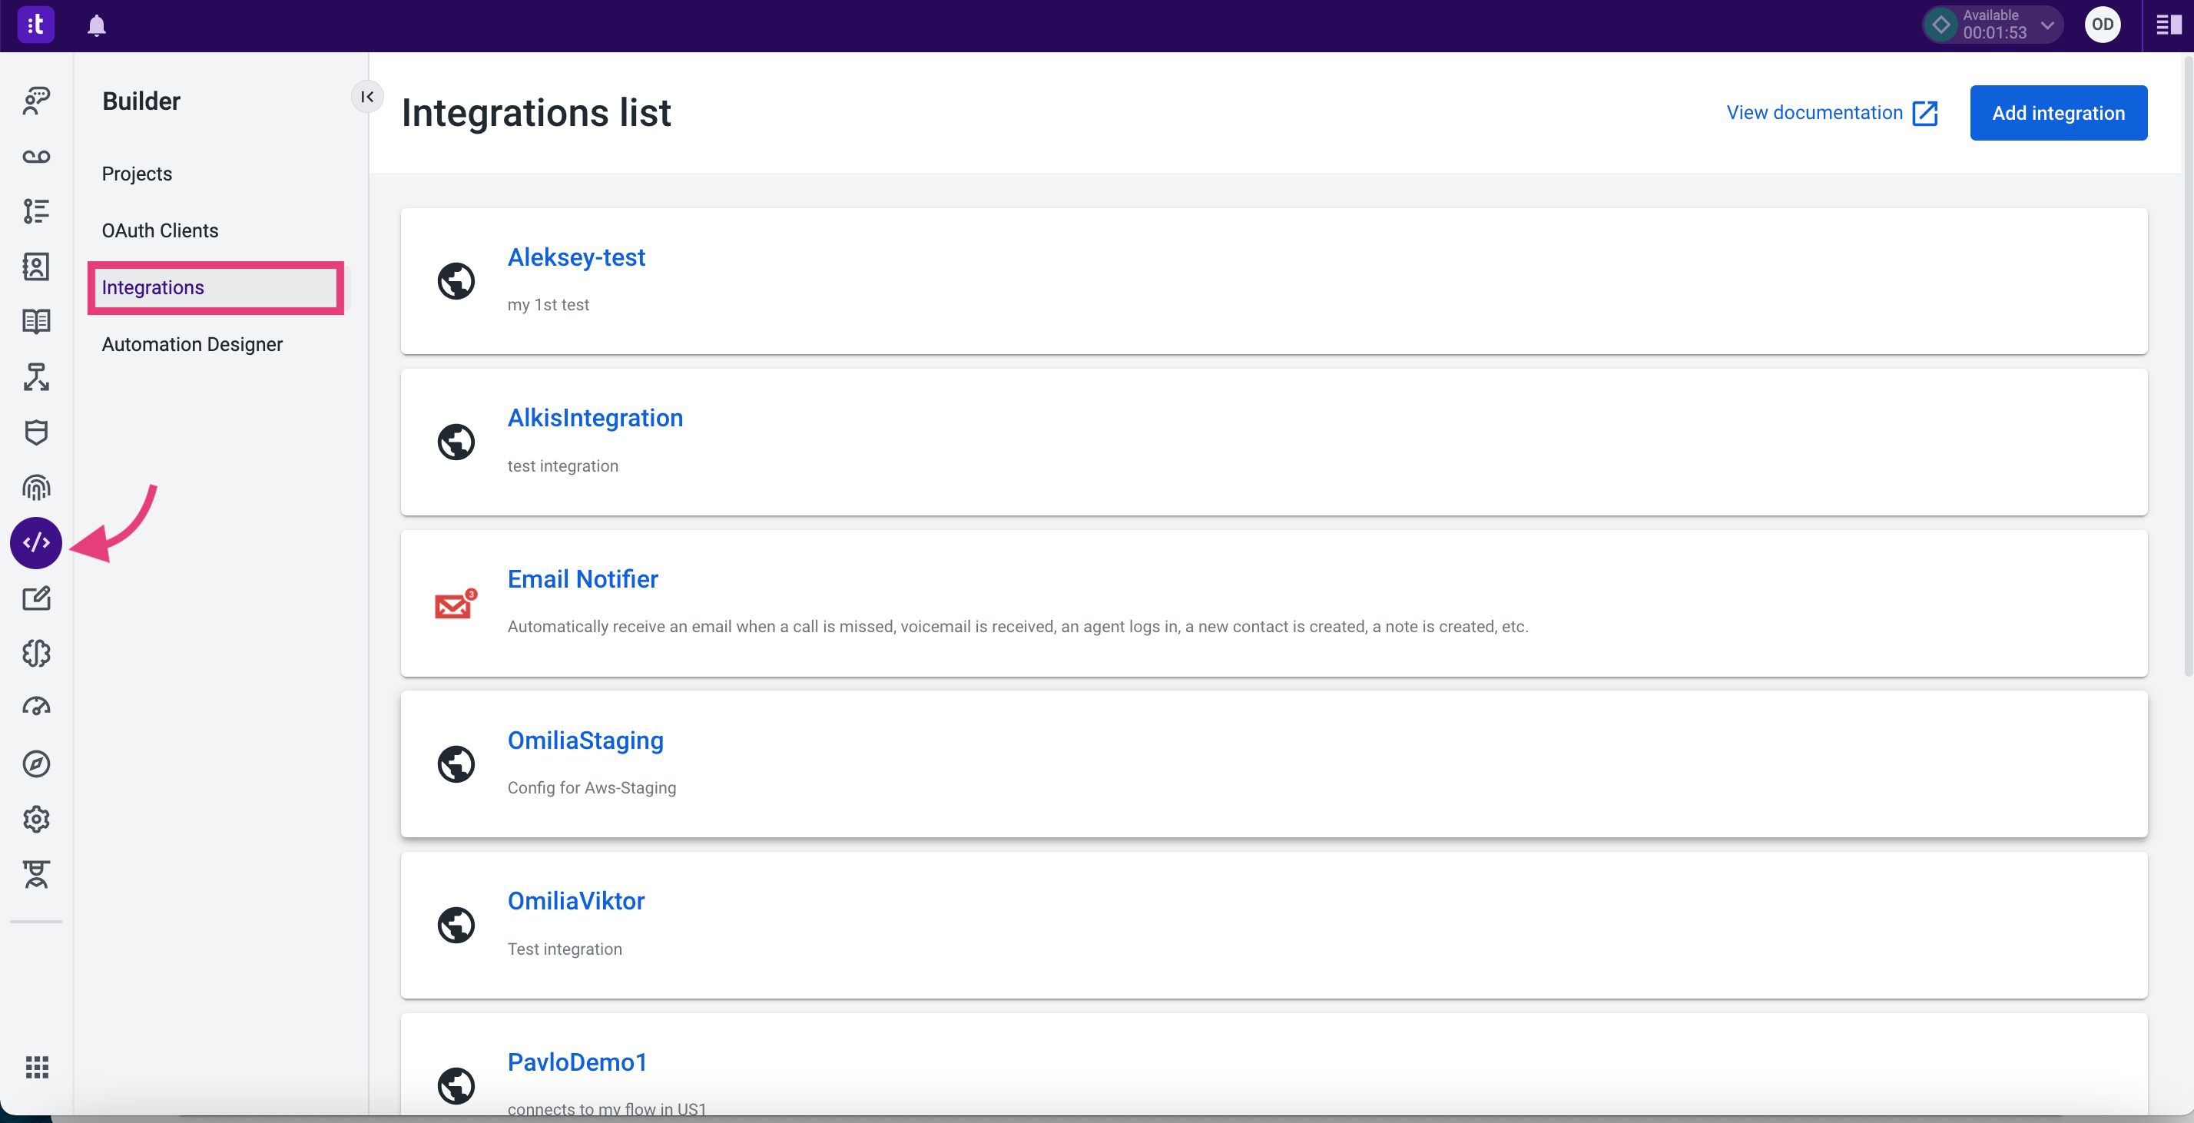Open the Email Notifier integration
Viewport: 2194px width, 1123px height.
(x=582, y=579)
